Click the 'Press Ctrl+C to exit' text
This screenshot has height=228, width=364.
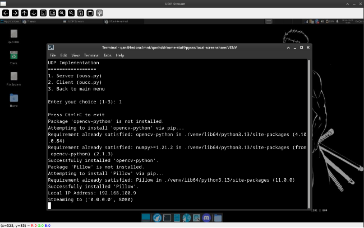[76, 115]
